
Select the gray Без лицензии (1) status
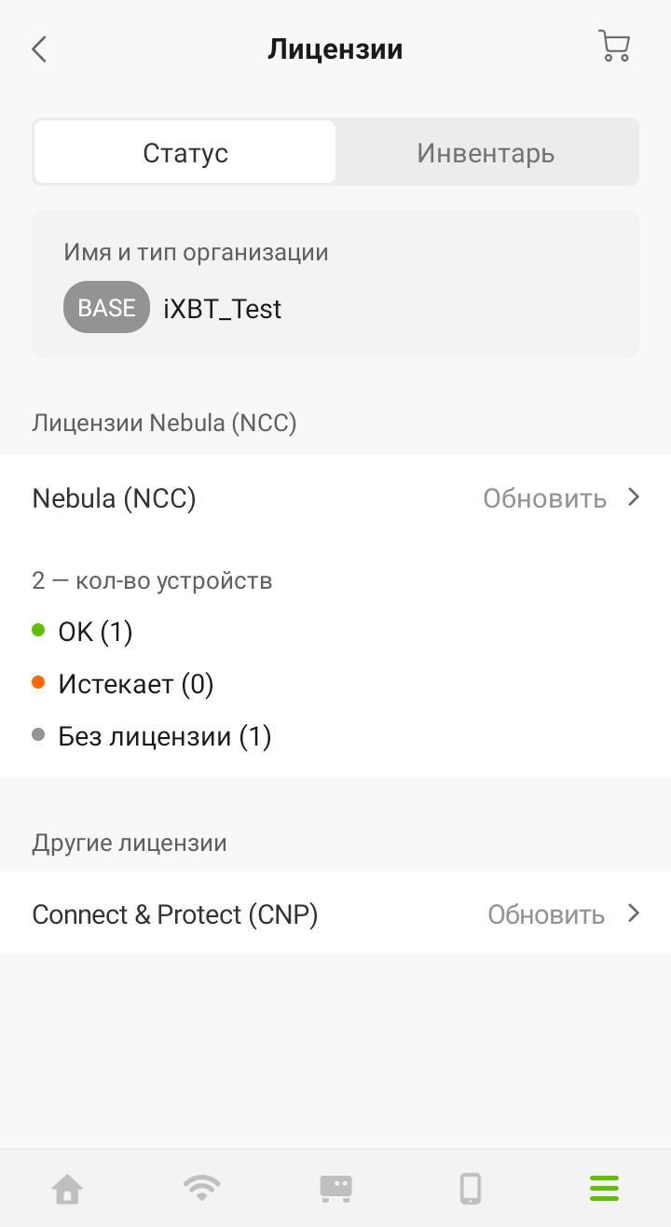tap(164, 736)
